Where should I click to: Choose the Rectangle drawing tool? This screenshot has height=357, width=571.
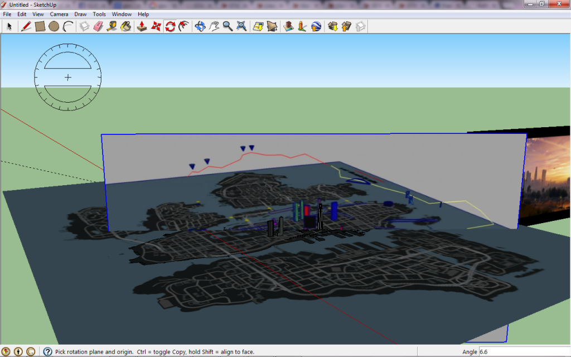40,26
